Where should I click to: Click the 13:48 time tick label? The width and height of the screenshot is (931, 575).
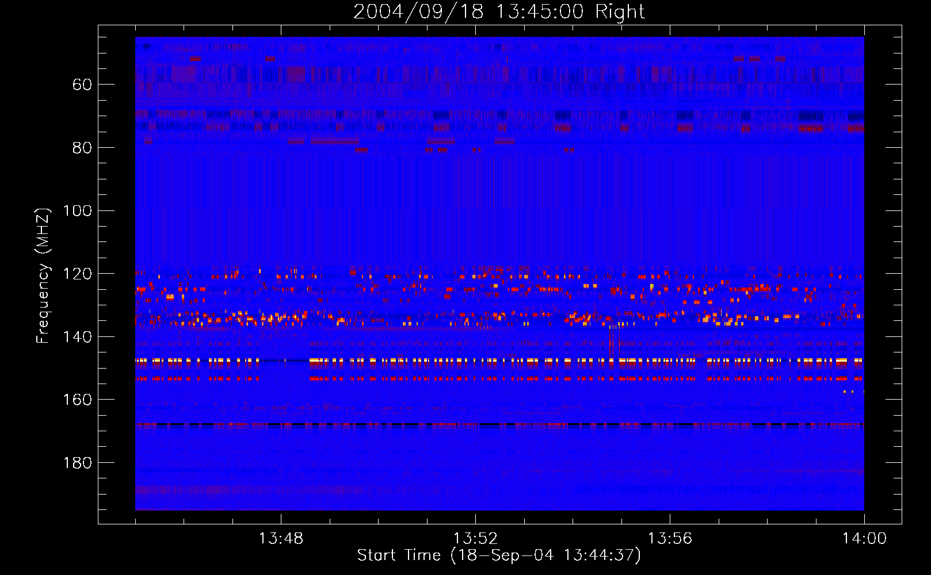281,539
